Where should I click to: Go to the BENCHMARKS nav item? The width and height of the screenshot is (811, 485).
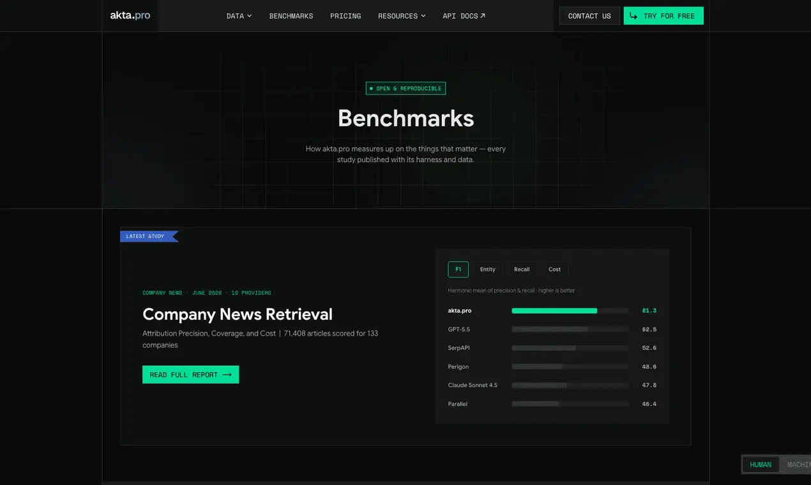[291, 16]
